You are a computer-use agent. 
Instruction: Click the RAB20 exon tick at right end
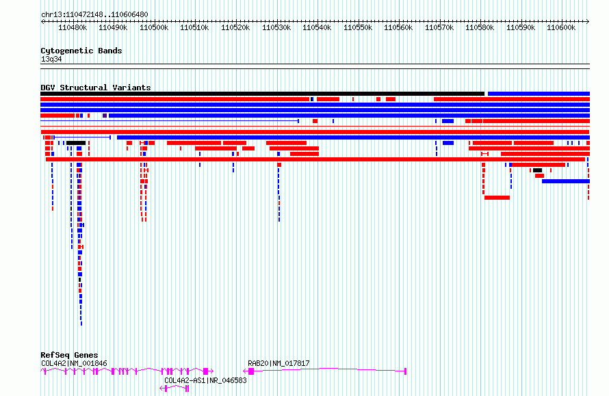click(406, 371)
